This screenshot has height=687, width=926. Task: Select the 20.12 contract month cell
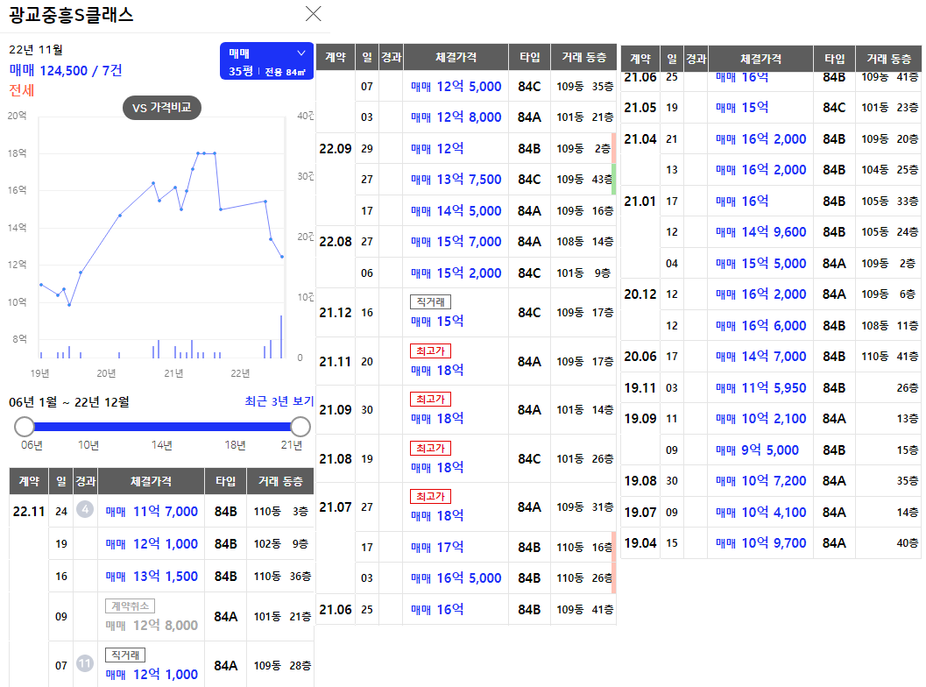[640, 294]
